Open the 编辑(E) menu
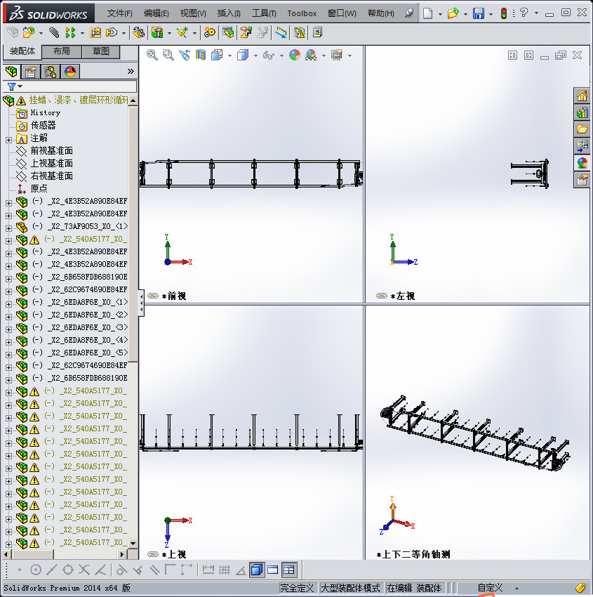 click(x=156, y=13)
